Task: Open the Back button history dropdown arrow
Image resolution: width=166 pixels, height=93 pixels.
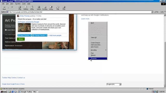Action: (8, 8)
